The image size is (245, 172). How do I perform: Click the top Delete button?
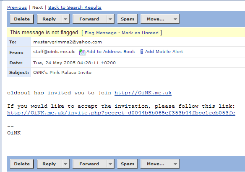coord(22,19)
